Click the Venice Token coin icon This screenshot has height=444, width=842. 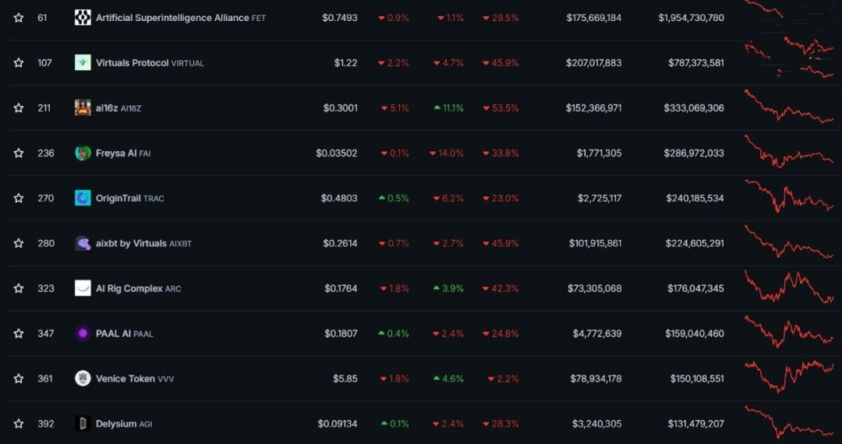pyautogui.click(x=83, y=378)
